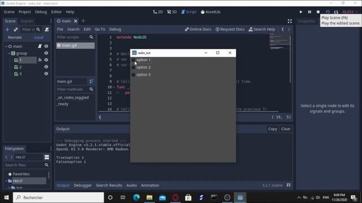Image resolution: width=362 pixels, height=203 pixels.
Task: Add a new node with plus icon
Action: click(x=7, y=29)
